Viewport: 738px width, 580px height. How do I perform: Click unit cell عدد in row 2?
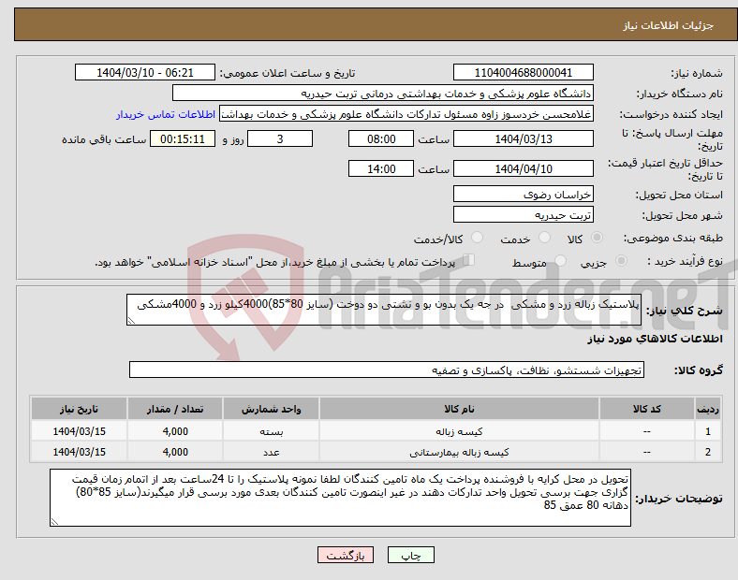[x=271, y=452]
